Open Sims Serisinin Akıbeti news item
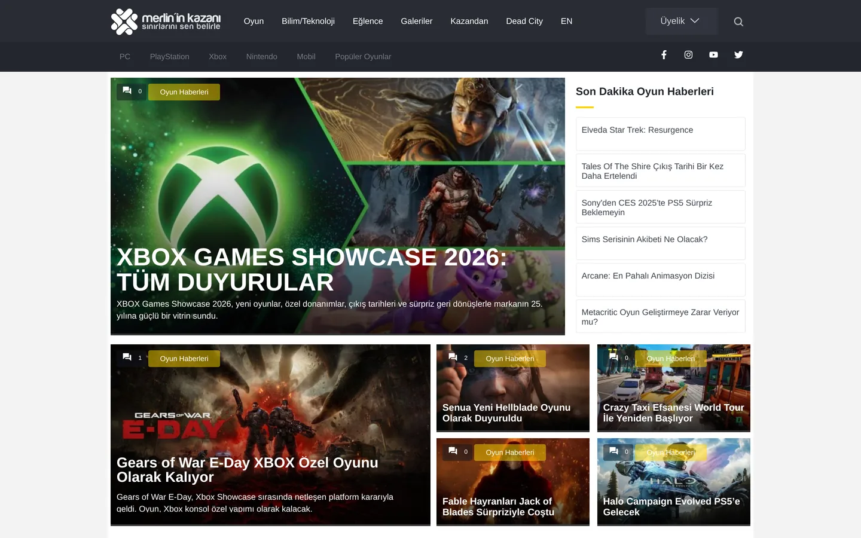The image size is (861, 538). pos(661,243)
